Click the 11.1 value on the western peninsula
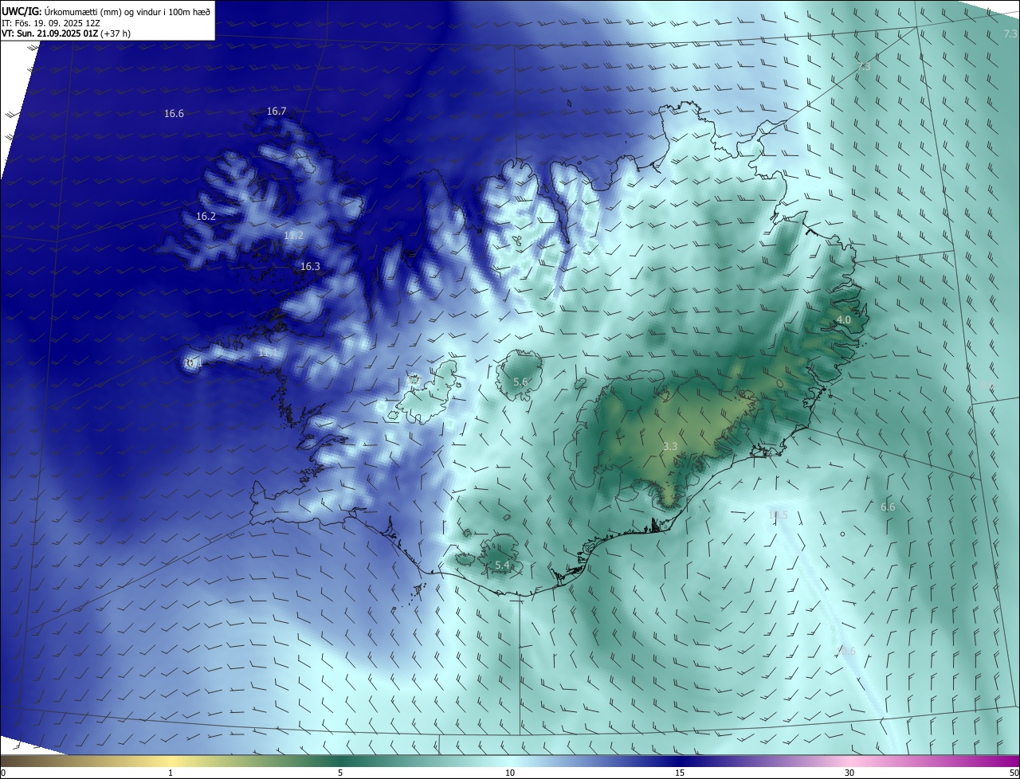The width and height of the screenshot is (1020, 779). point(269,353)
